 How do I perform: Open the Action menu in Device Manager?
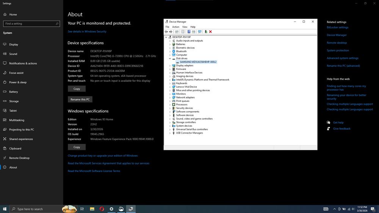(x=176, y=27)
